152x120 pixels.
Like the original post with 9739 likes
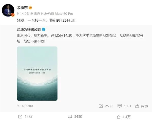point(137,106)
